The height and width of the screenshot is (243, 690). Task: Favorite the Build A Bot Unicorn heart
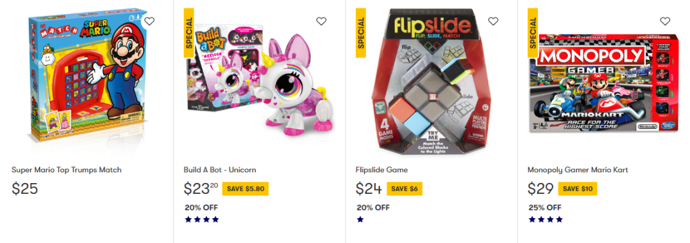point(321,21)
